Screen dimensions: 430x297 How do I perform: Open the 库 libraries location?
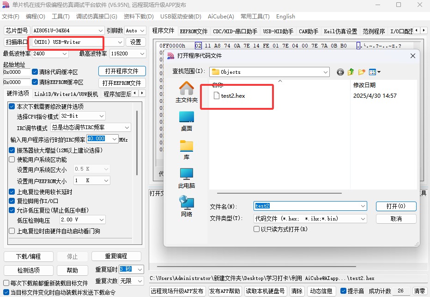click(187, 150)
